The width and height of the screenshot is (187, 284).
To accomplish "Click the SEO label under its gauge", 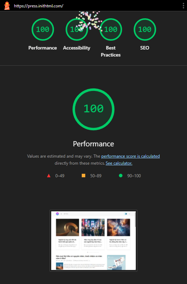I will coord(145,48).
